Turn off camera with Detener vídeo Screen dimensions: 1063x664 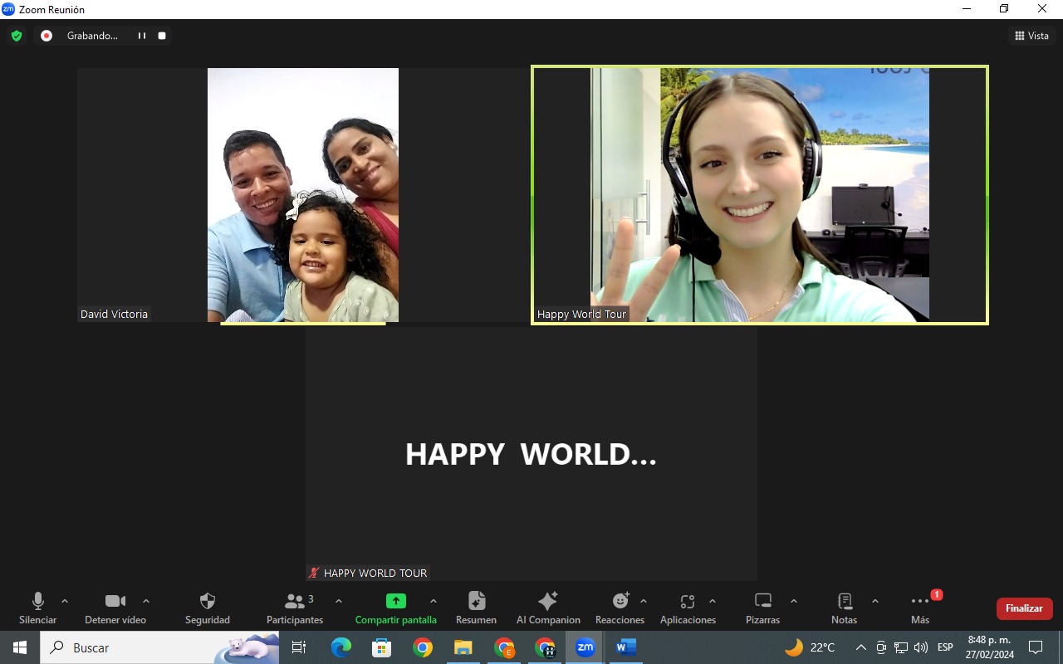click(115, 608)
